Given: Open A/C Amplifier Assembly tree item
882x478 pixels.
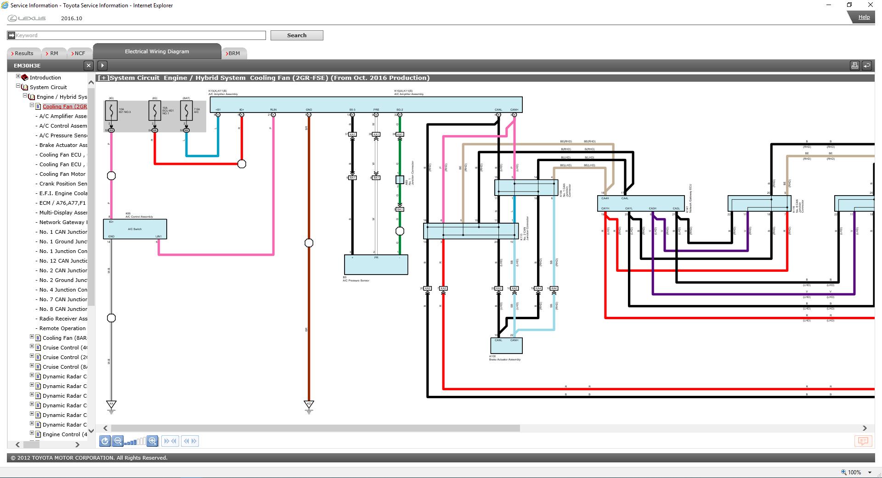Looking at the screenshot, I should 63,116.
